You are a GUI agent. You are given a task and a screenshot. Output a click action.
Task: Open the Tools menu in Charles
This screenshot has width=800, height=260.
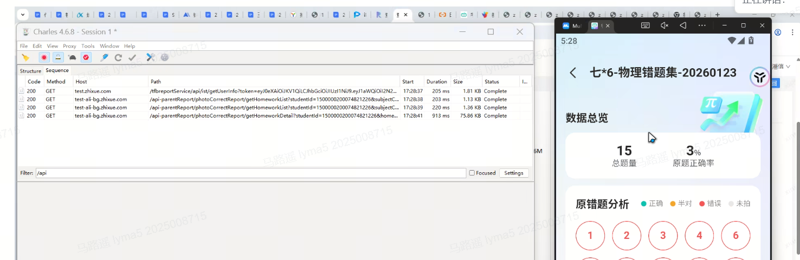88,46
